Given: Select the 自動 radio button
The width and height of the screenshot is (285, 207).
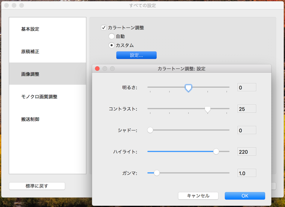Looking at the screenshot, I should [112, 36].
